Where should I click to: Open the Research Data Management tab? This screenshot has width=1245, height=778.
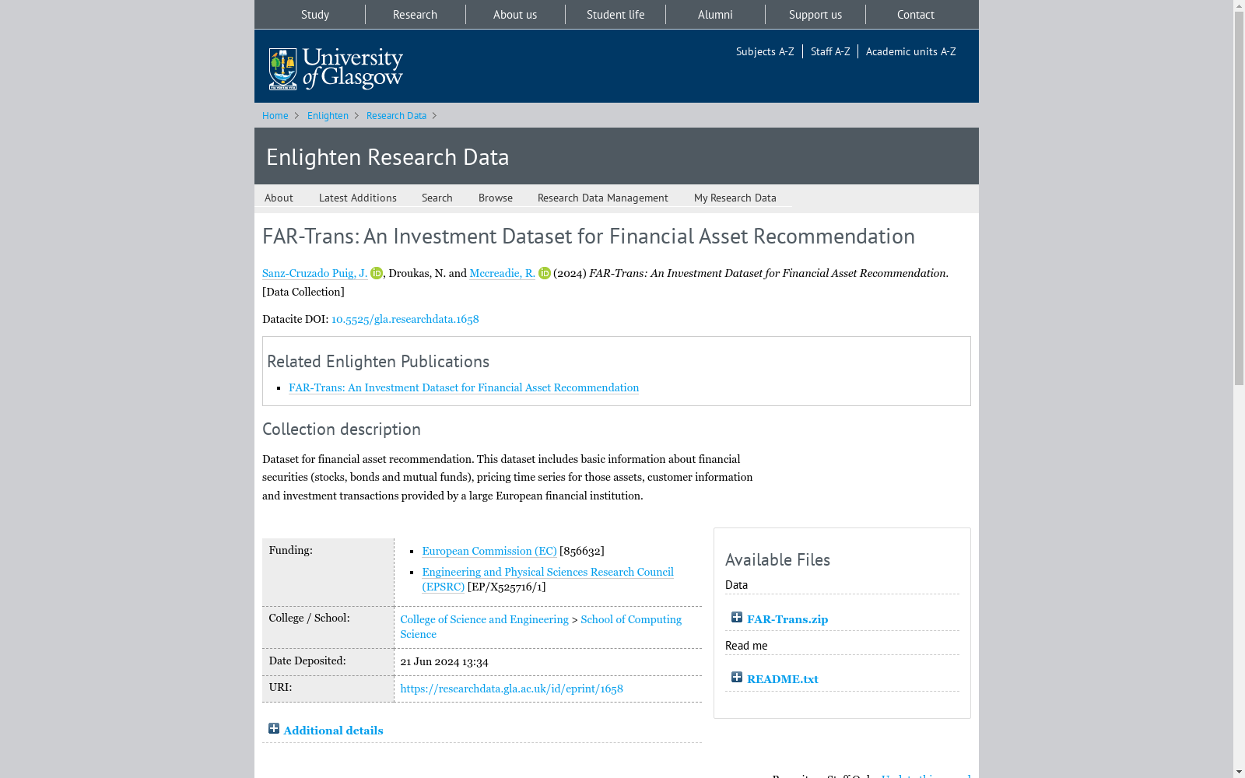point(603,198)
